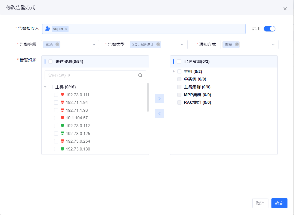Open the 告警等级 dropdown arrow
294x215 pixels.
pos(94,44)
